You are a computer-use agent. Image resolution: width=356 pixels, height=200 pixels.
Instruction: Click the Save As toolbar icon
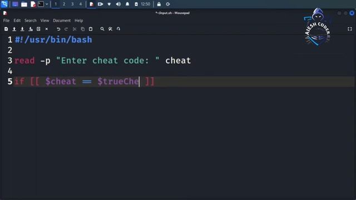(x=31, y=29)
